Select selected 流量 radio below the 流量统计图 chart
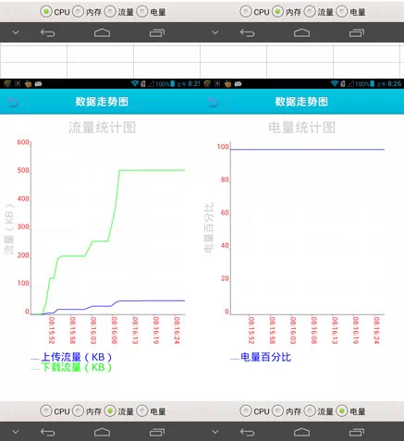Screen dimensions: 404x441 [110, 411]
